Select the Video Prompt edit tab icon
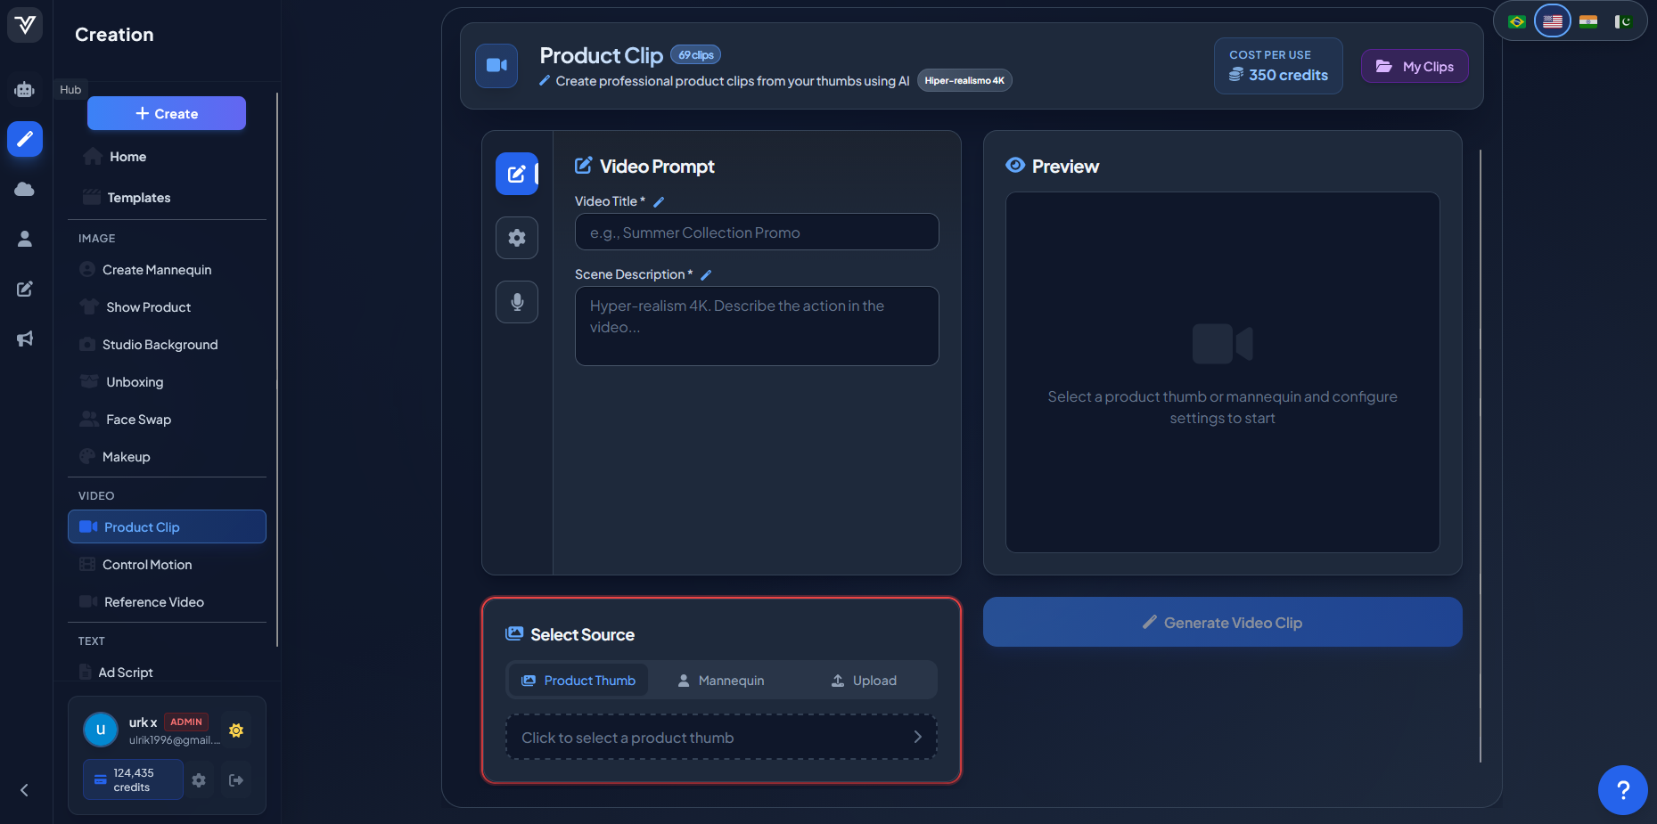Screen dimensions: 1657x824 click(x=517, y=174)
